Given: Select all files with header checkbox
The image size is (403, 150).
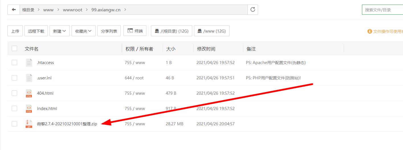Looking at the screenshot, I should 14,48.
